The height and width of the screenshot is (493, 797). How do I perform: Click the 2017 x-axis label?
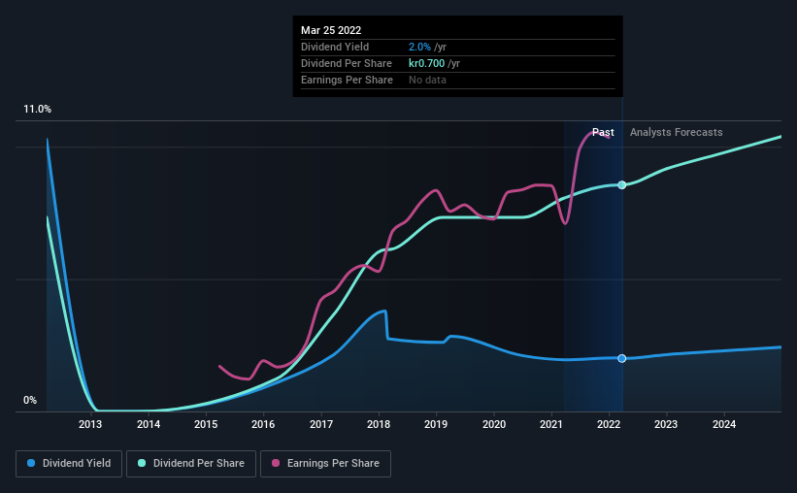point(321,424)
